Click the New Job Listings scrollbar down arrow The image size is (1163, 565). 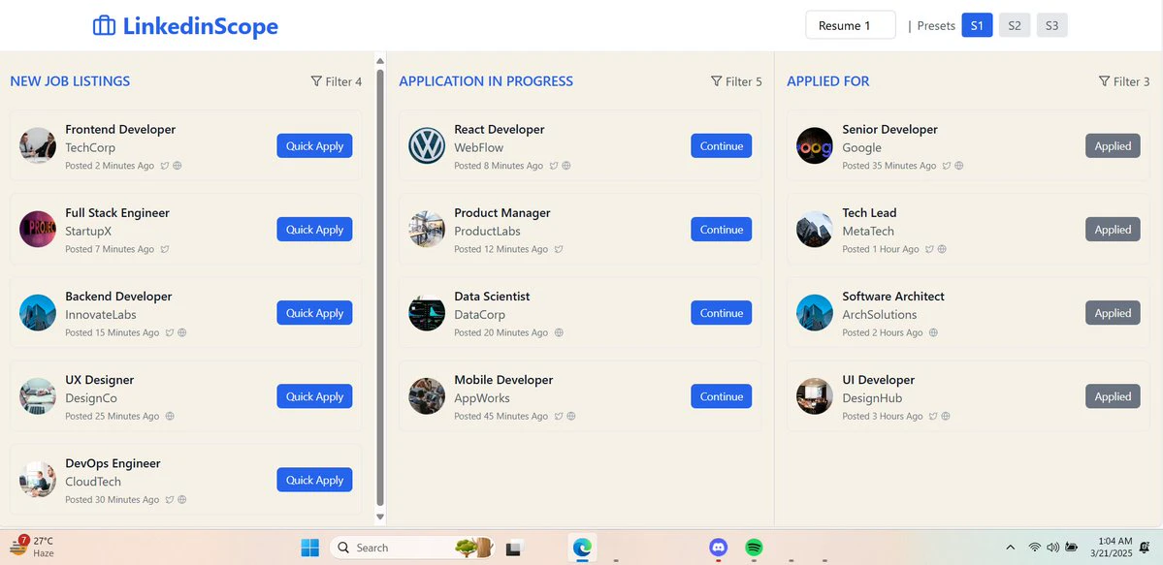[x=380, y=517]
